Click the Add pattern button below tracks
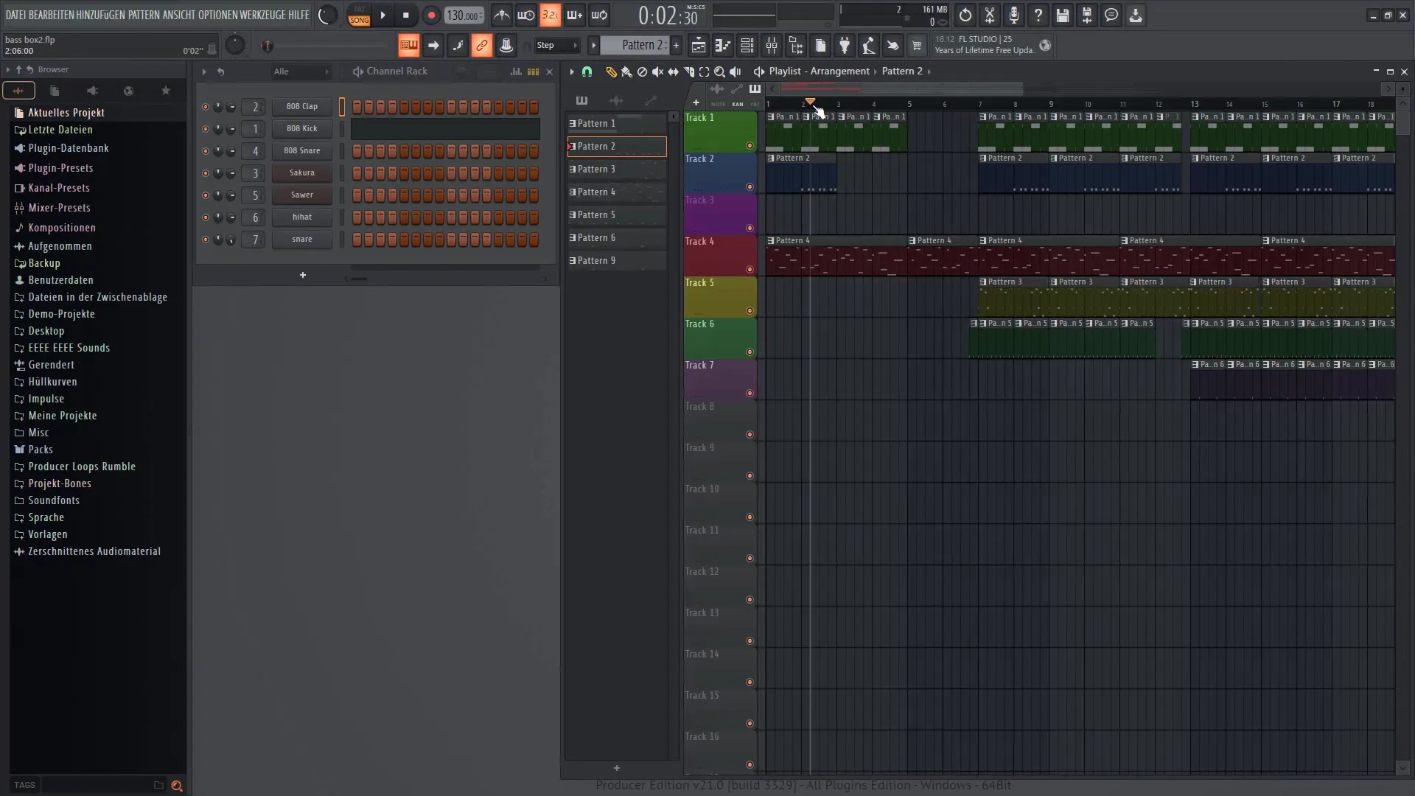Image resolution: width=1415 pixels, height=796 pixels. (616, 768)
